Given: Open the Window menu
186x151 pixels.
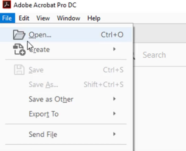Looking at the screenshot, I should point(69,18).
